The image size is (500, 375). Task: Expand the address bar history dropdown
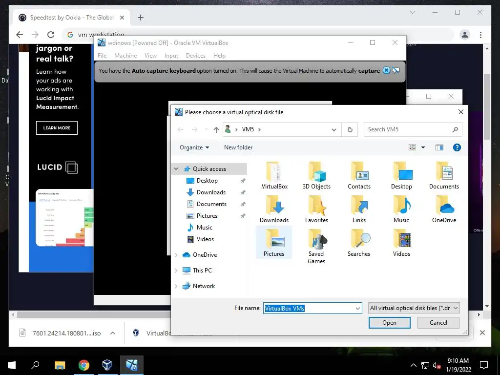[333, 129]
